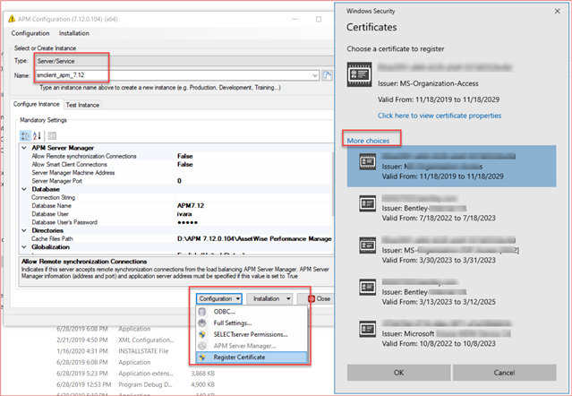Open the Configuration button dropdown arrow
The width and height of the screenshot is (572, 396).
click(238, 299)
